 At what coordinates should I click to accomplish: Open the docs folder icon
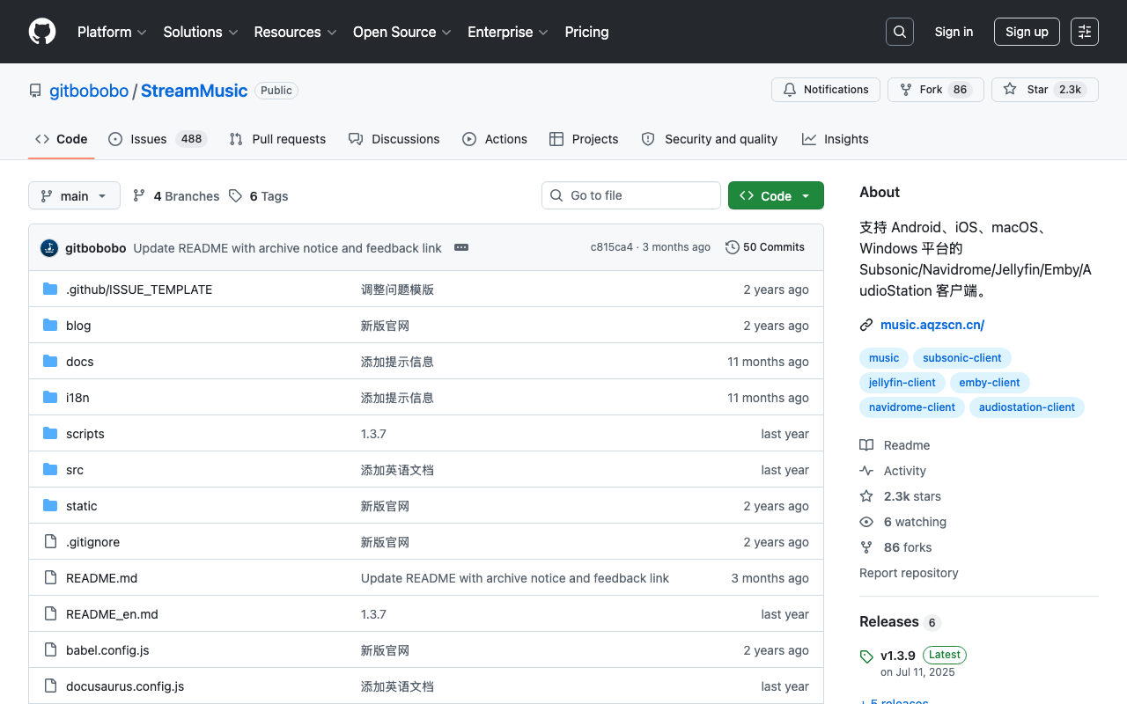(50, 362)
